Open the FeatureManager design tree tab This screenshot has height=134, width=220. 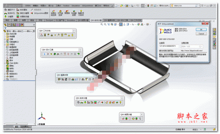coord(5,25)
